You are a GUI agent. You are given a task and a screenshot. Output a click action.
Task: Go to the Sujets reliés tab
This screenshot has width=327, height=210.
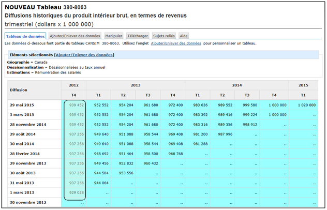click(x=163, y=36)
